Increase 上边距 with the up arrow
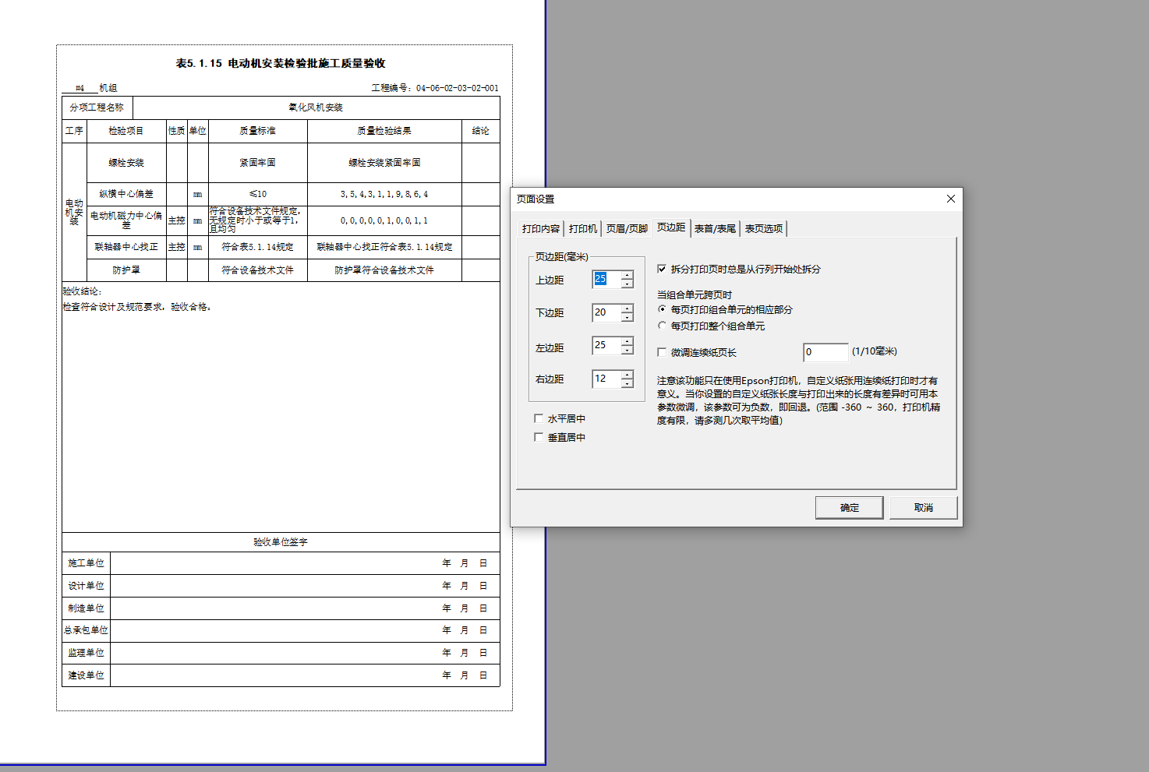The image size is (1149, 772). click(x=628, y=275)
